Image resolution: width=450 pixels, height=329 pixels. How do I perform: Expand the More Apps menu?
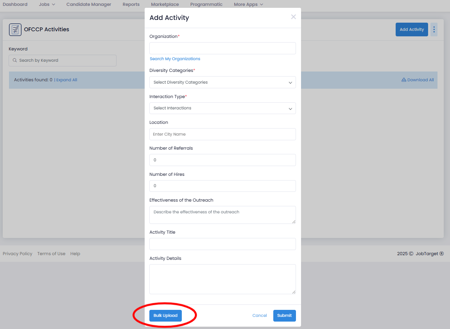click(x=248, y=4)
